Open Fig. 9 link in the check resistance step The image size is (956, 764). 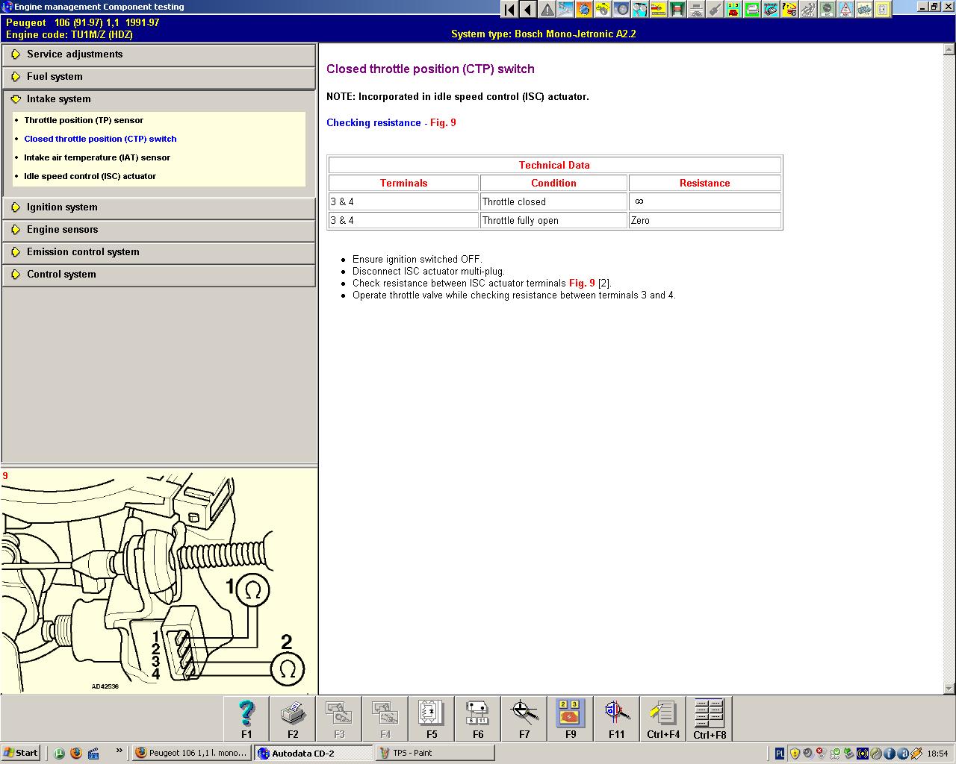(x=582, y=284)
